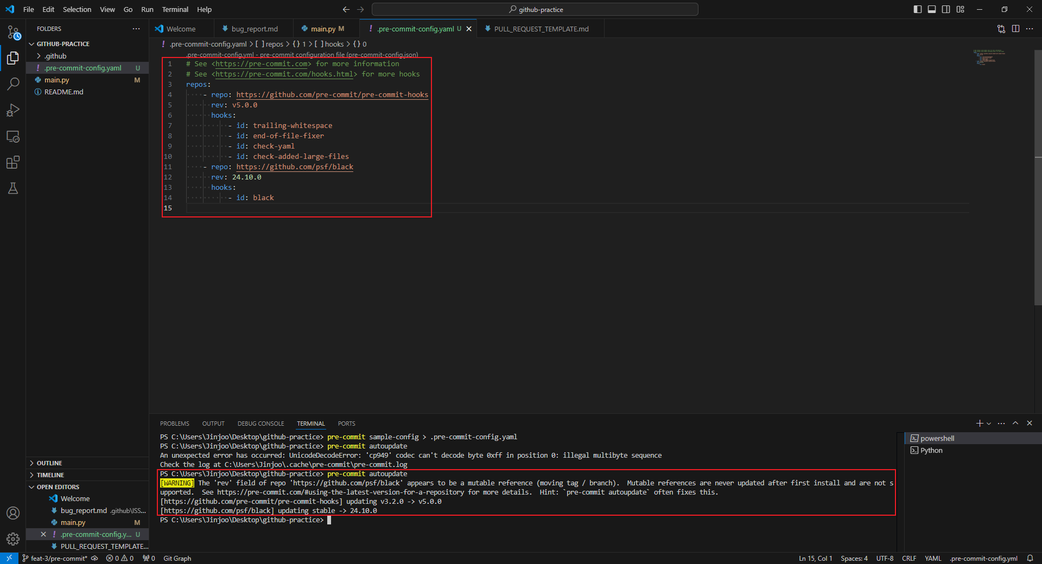Screen dimensions: 1042x564
Task: Switch to the OUTPUT panel tab
Action: pyautogui.click(x=213, y=424)
